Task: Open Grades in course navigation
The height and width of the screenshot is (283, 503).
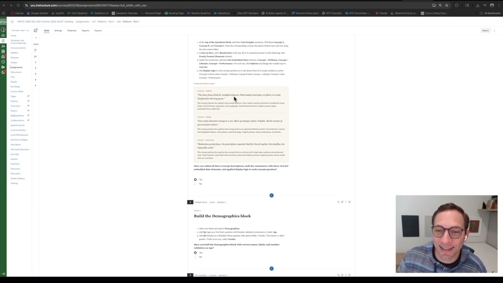Action: tap(14, 62)
